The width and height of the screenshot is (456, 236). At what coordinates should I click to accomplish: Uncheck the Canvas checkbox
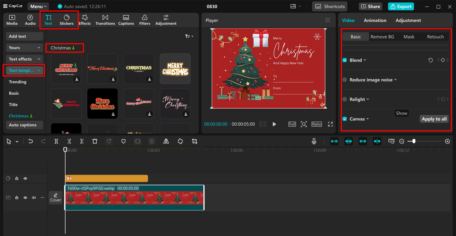pyautogui.click(x=344, y=119)
